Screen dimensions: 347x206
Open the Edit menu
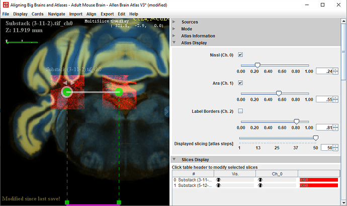121,14
